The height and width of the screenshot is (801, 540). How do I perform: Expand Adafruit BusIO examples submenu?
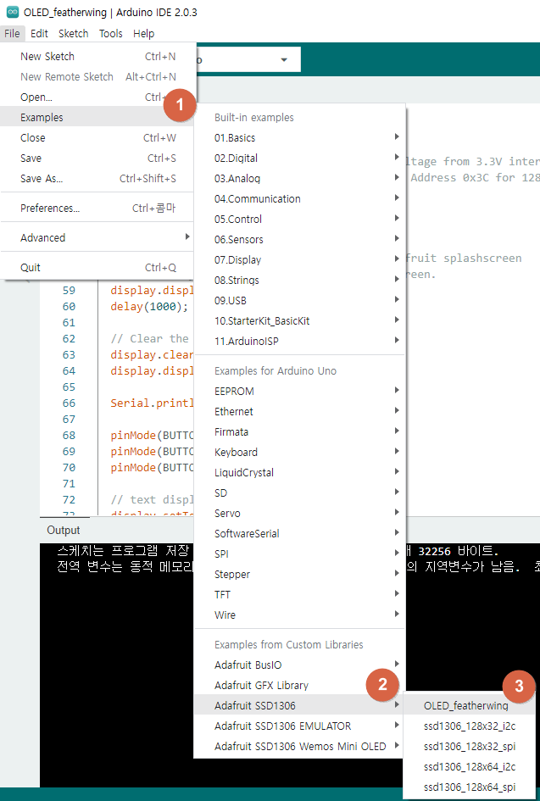click(x=300, y=665)
